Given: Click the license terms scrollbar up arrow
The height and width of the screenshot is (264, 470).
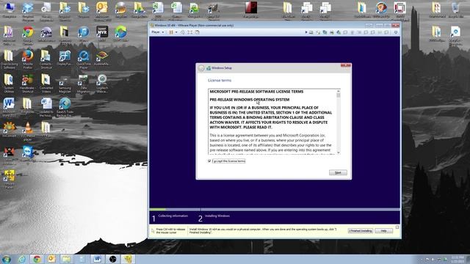Looking at the screenshot, I should point(339,91).
